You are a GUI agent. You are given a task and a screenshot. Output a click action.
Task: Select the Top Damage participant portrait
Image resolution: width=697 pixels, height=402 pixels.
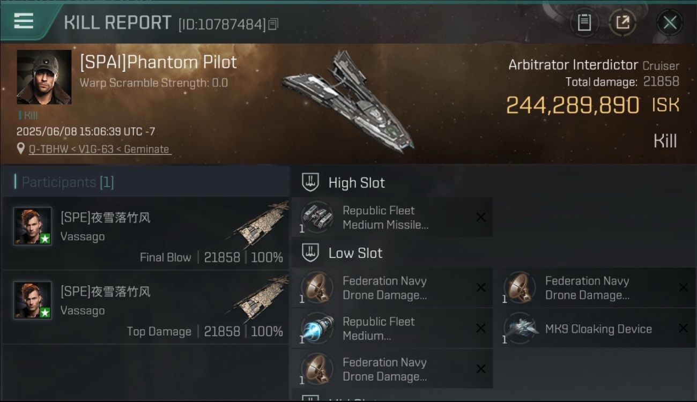click(x=33, y=300)
